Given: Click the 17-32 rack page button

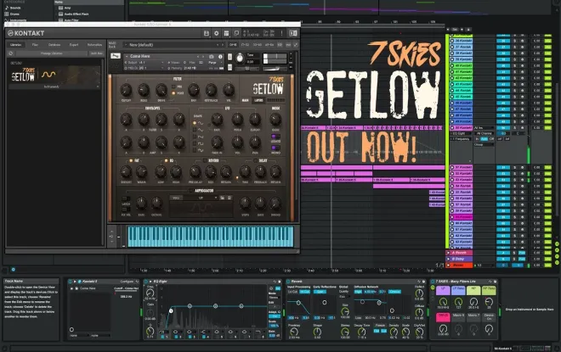Looking at the screenshot, I should click(245, 45).
